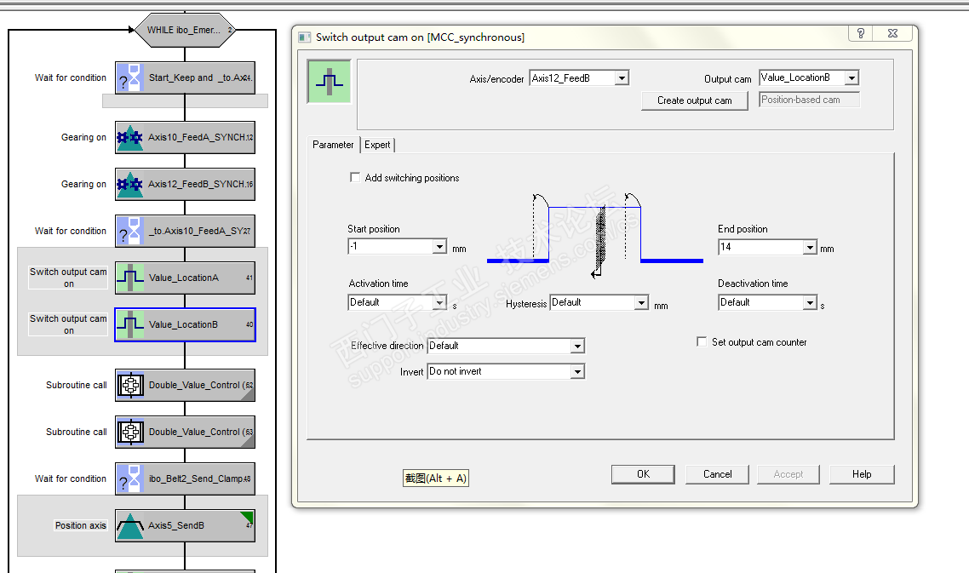
Task: Open the Axis/encoder dropdown
Action: (x=622, y=77)
